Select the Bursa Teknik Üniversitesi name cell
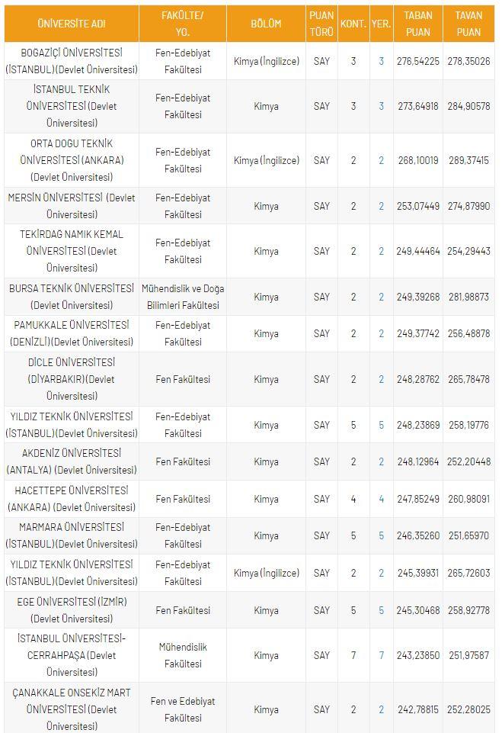This screenshot has width=502, height=733. tap(72, 297)
